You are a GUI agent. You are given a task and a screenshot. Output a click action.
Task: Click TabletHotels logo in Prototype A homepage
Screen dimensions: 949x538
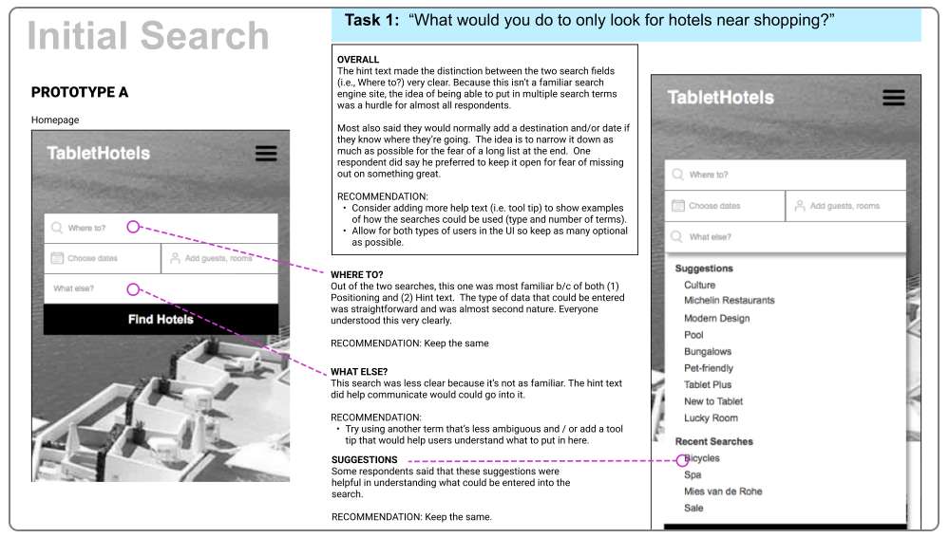pos(98,153)
